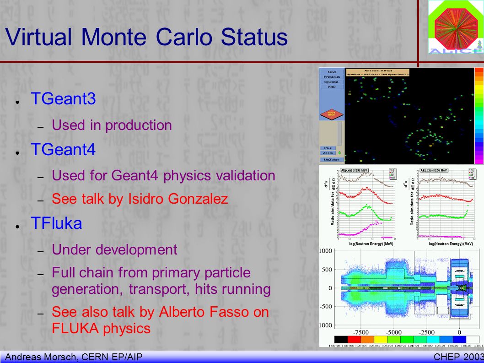Click Used for Geant4 physics validation
Viewport: 484px width, 363px height.
(x=164, y=175)
